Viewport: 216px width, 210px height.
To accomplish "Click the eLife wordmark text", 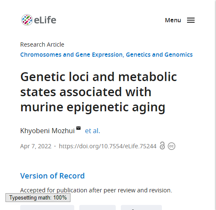I will click(x=45, y=20).
